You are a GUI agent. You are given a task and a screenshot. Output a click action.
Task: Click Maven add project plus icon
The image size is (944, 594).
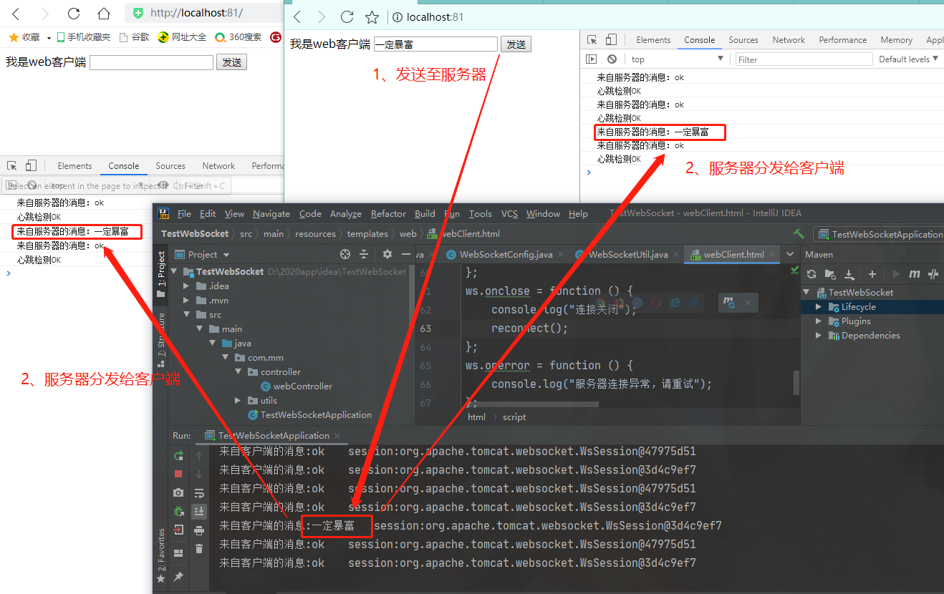(872, 274)
